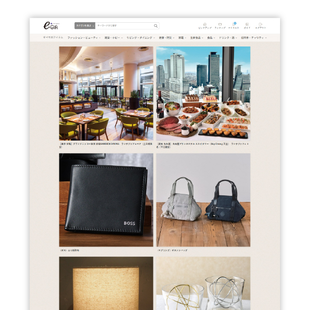Click the Logout icon in header
This screenshot has width=310, height=310.
tap(260, 25)
